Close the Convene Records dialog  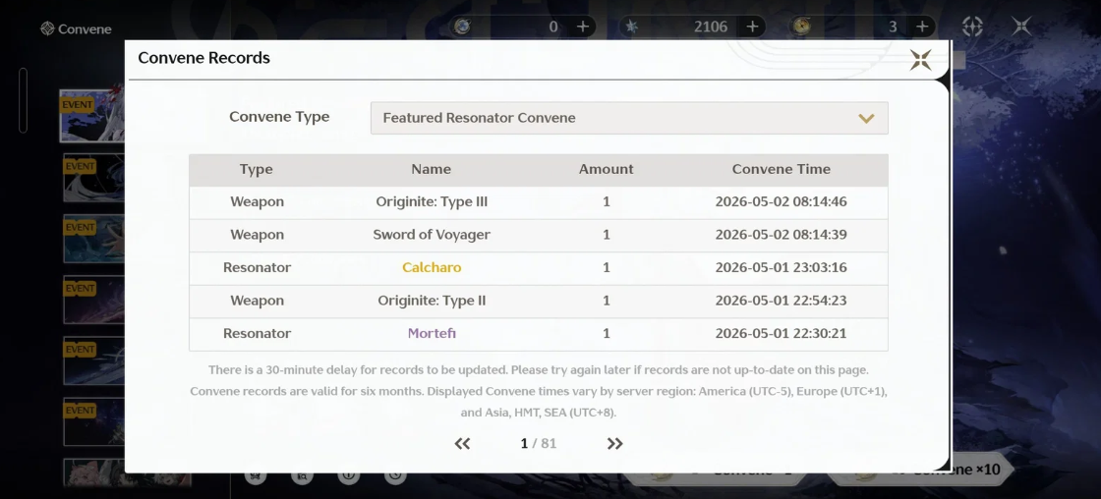click(x=920, y=60)
